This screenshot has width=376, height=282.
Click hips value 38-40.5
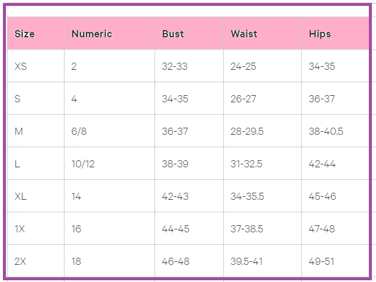pos(326,131)
